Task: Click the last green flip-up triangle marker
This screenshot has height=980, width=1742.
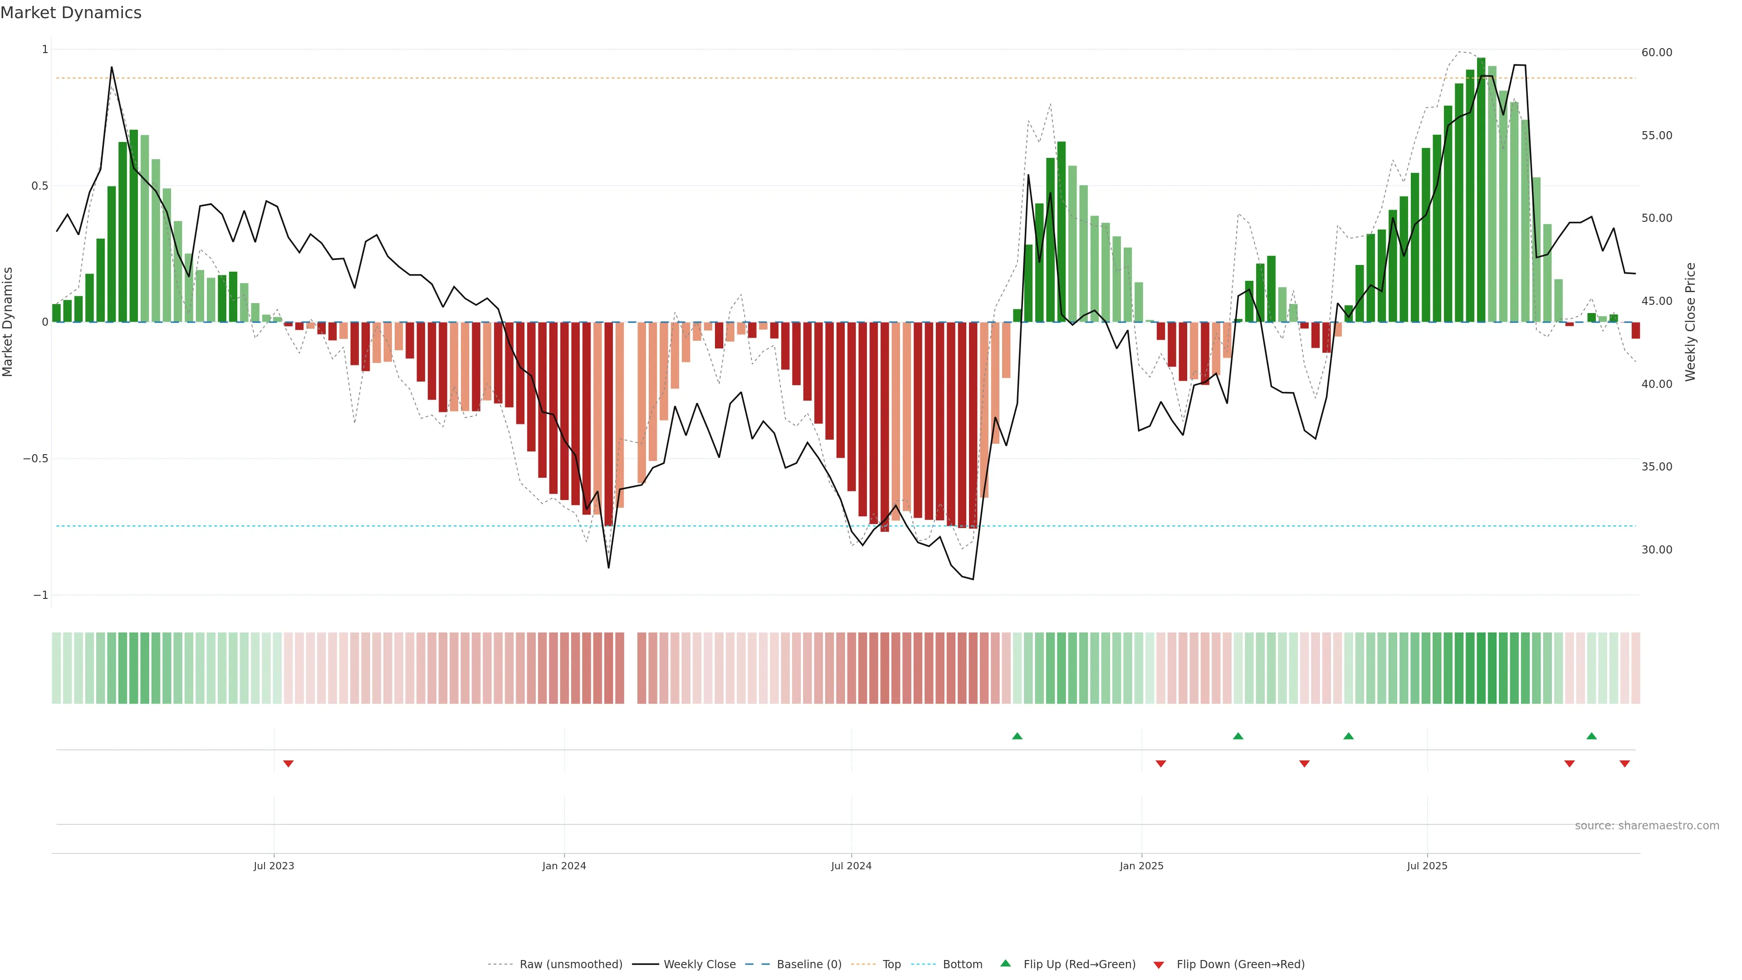Action: [x=1591, y=736]
